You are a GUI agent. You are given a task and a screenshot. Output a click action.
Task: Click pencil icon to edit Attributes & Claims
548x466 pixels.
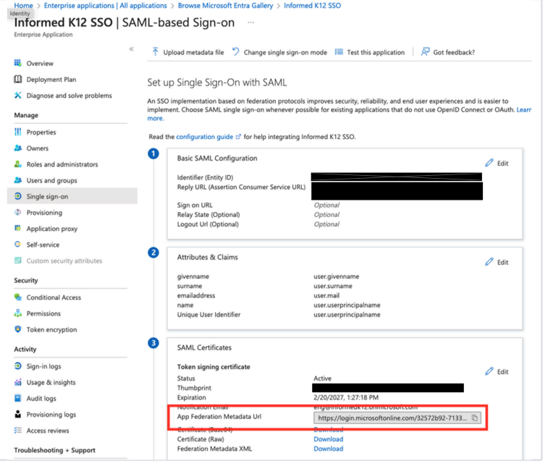click(489, 262)
